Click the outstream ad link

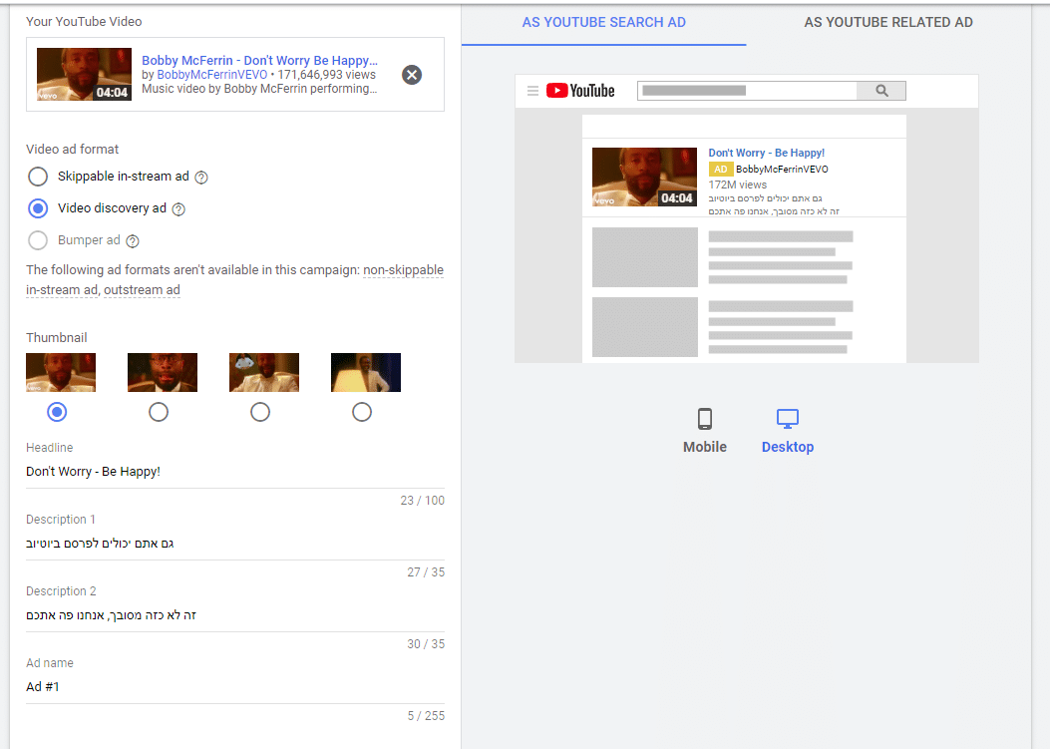(x=142, y=290)
